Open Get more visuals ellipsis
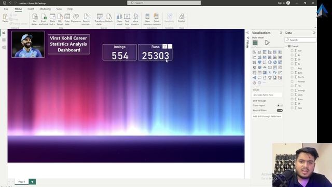This screenshot has width=332, height=187. (265, 83)
